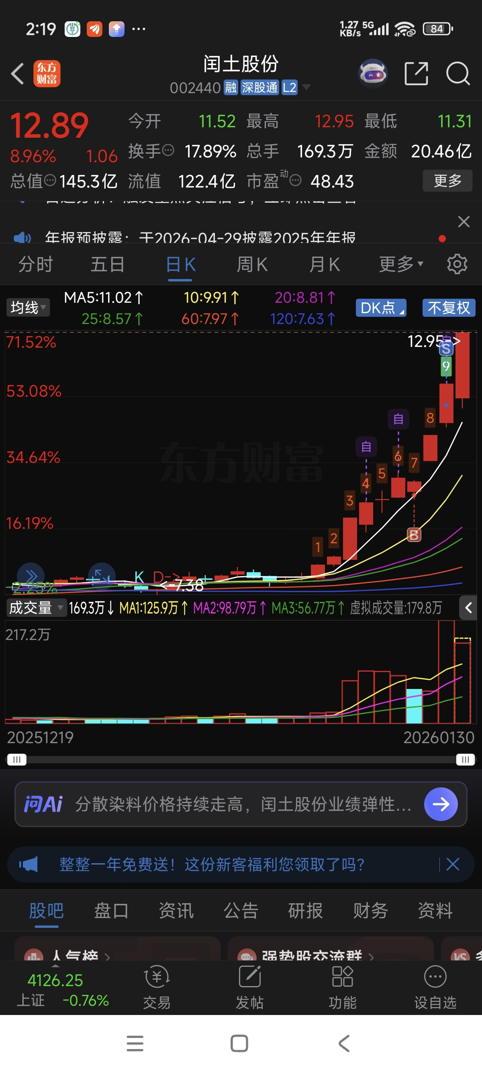Open 更多 period dropdown
This screenshot has height=1072, width=482.
tap(401, 264)
